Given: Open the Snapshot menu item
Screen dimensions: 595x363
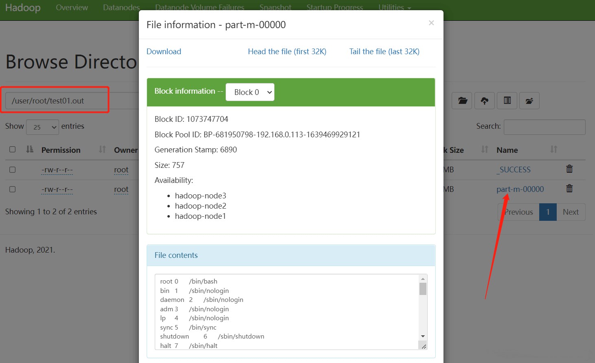Looking at the screenshot, I should coord(275,7).
